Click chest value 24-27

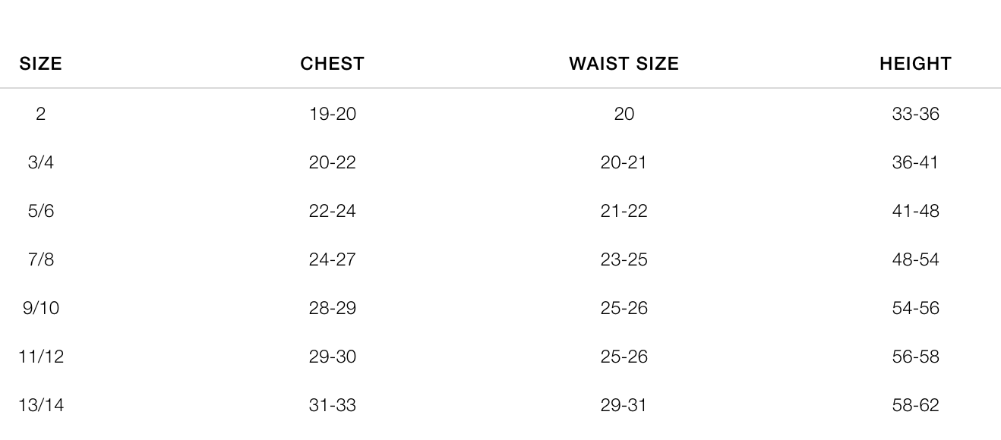pos(332,259)
